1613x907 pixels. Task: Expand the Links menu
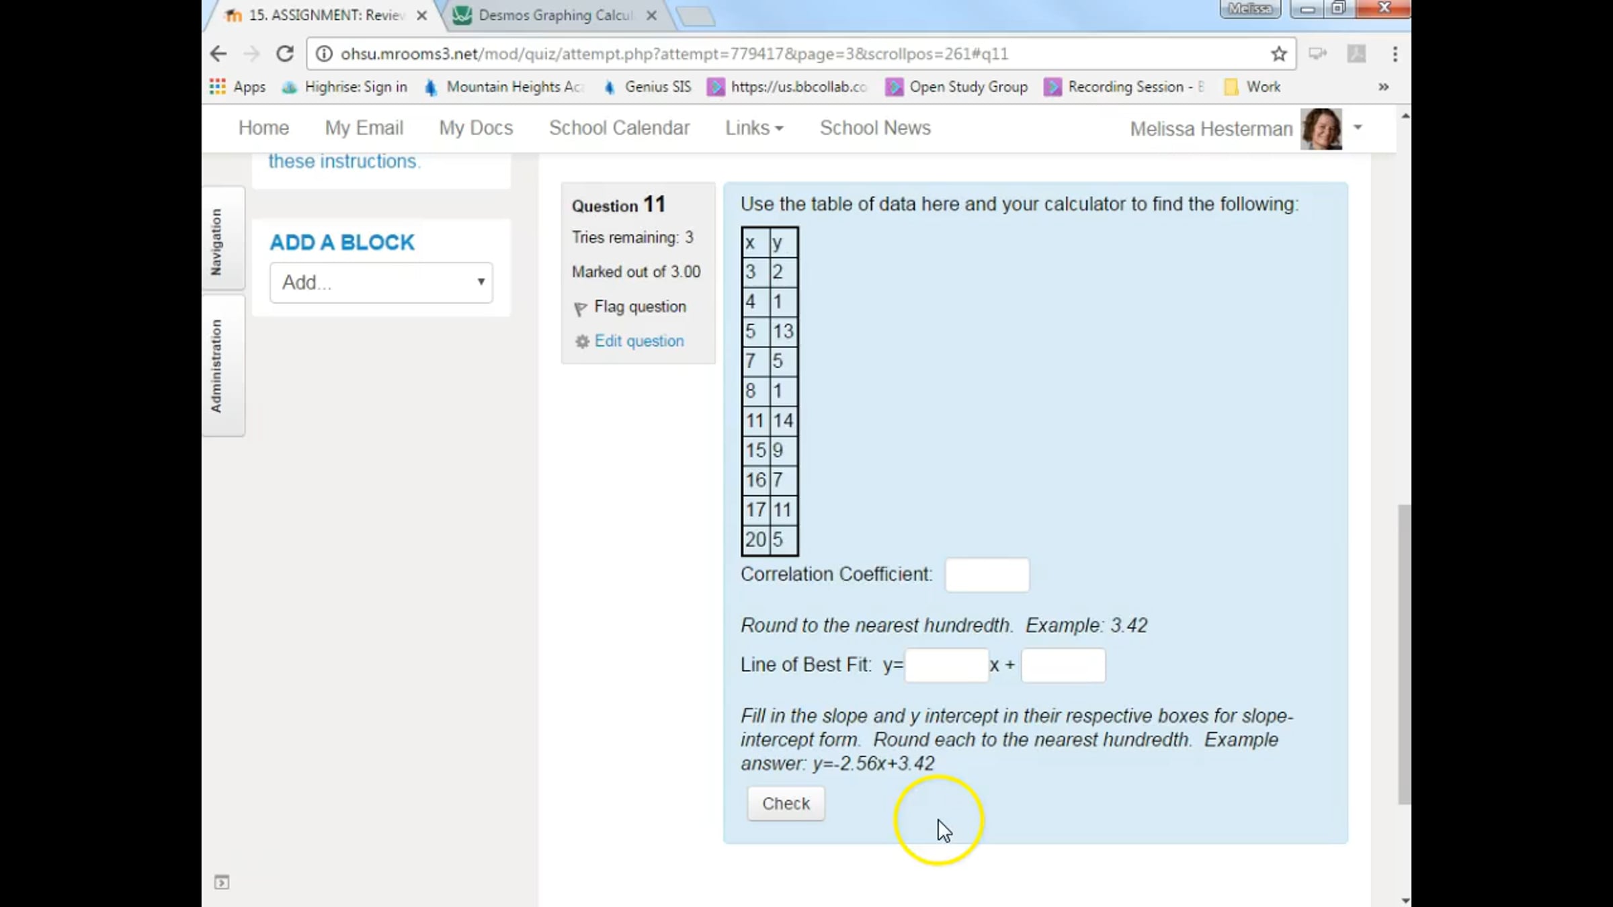753,128
